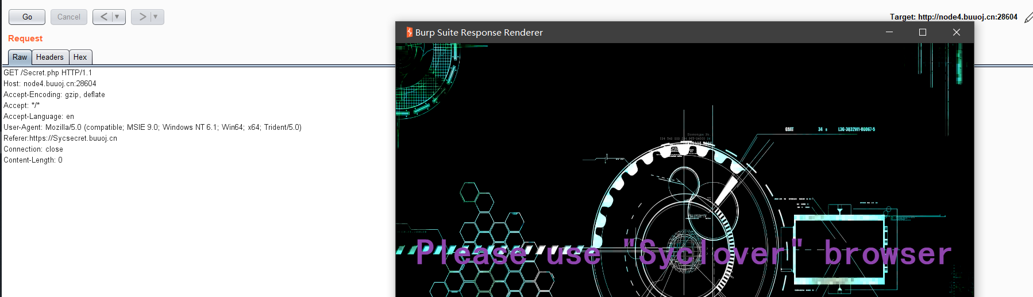Click the 'GET /Secret.php HTTP/1.1' request line
The height and width of the screenshot is (297, 1033).
(x=48, y=73)
